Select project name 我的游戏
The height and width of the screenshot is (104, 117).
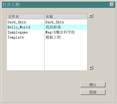click(x=53, y=27)
